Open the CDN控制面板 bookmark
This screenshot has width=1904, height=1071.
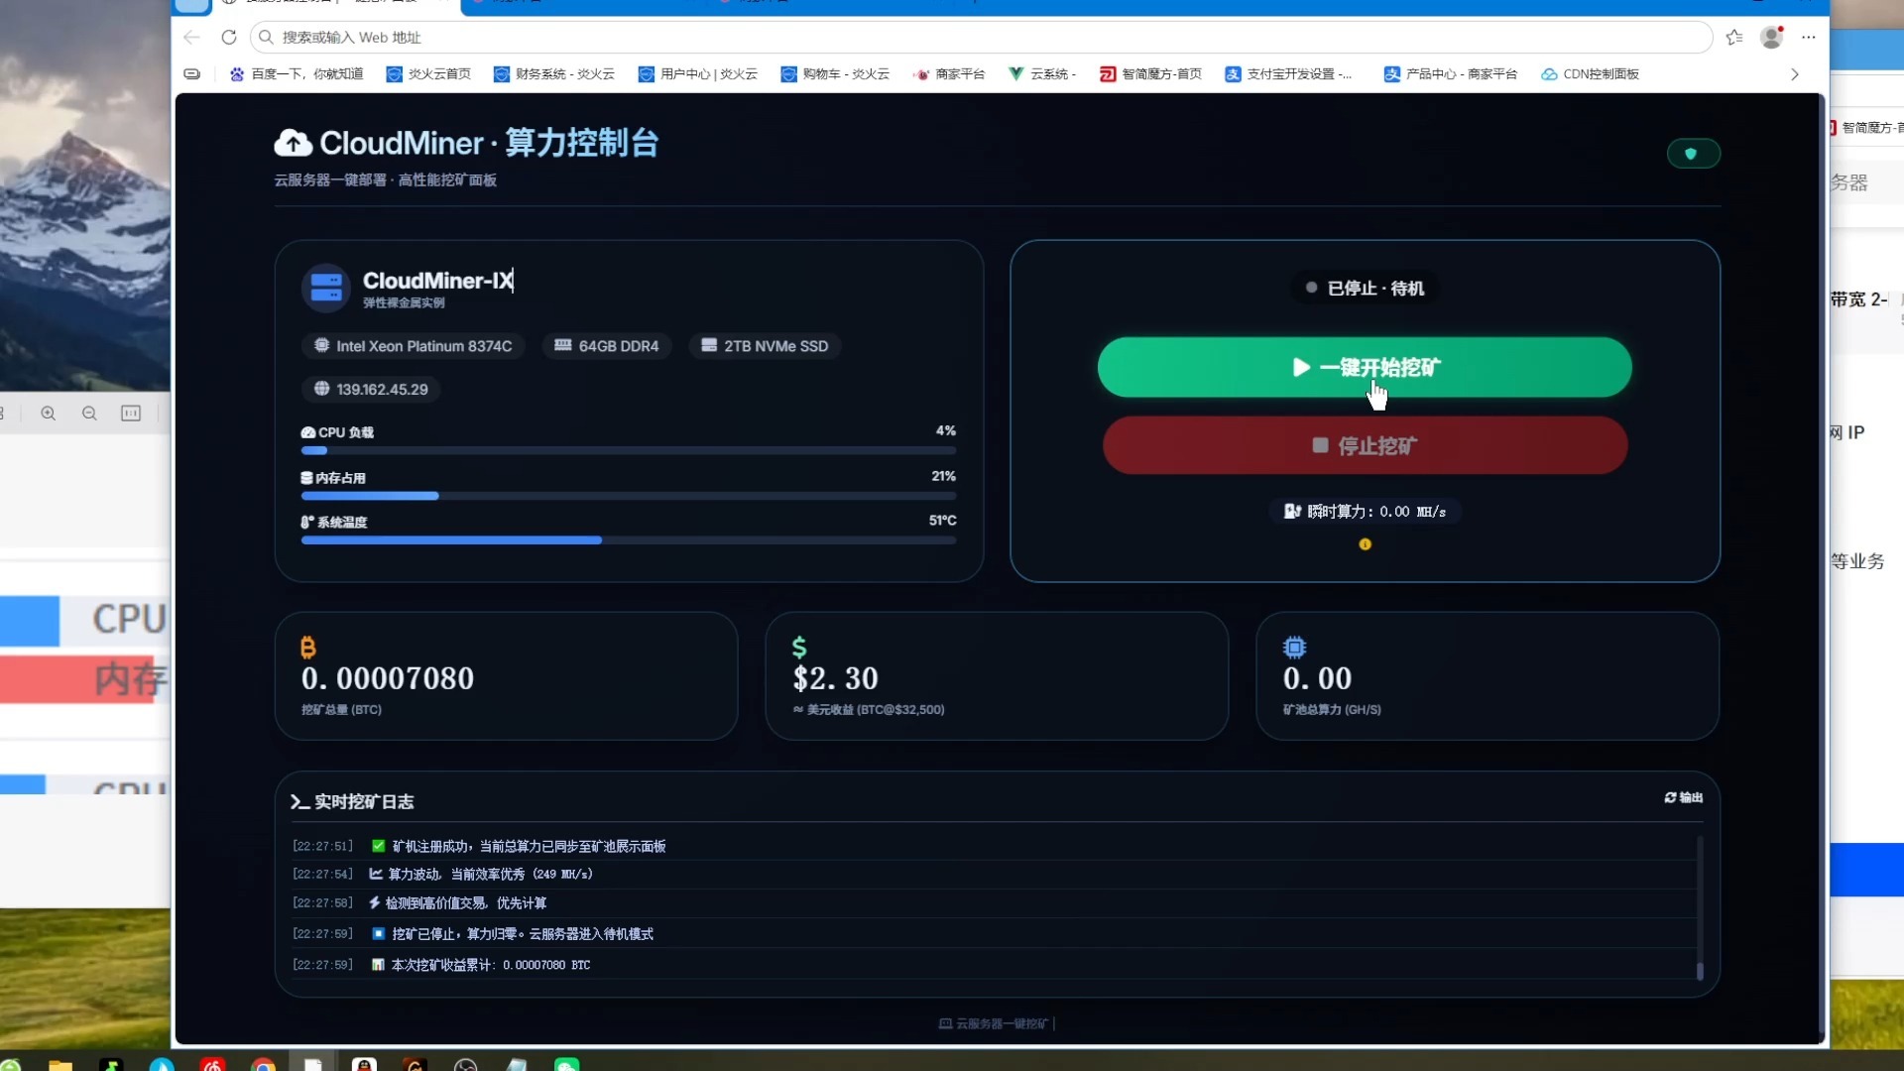click(1590, 74)
